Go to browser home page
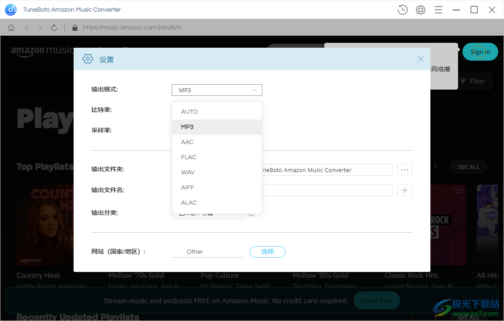 coord(11,28)
